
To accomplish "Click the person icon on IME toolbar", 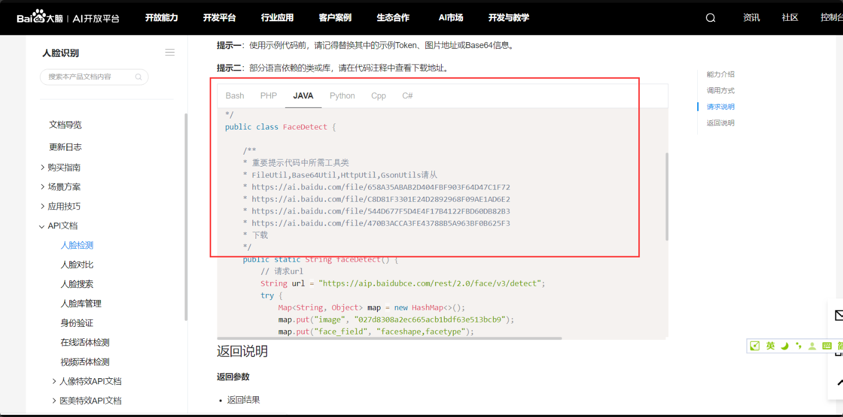I will [812, 346].
